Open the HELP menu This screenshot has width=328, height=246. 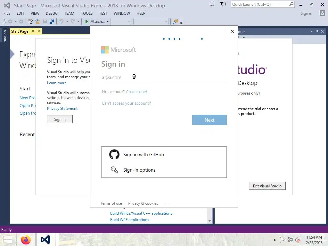coord(141,13)
